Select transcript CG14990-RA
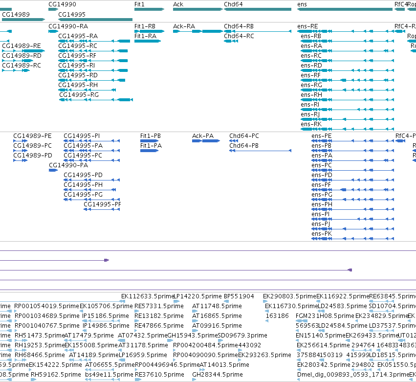 point(68,26)
